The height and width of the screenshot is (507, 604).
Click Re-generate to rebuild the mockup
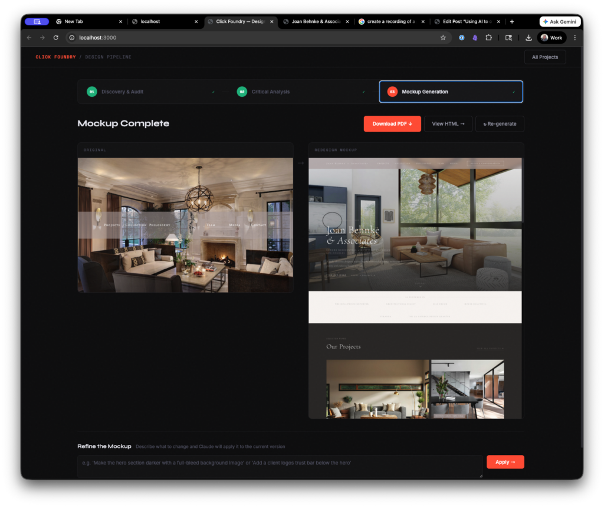pos(500,124)
